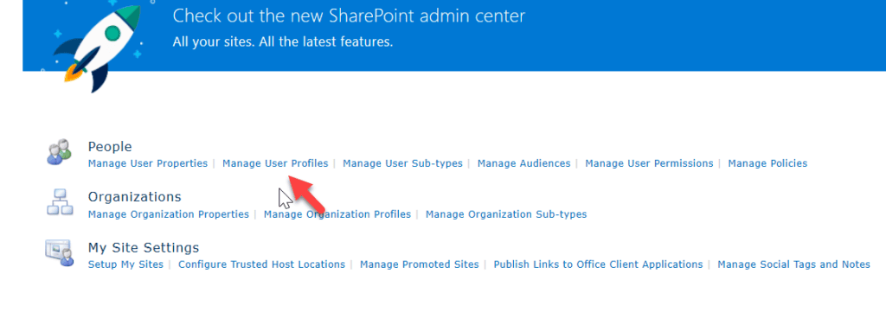Click the Organizations section heading
This screenshot has height=325, width=886.
point(134,197)
